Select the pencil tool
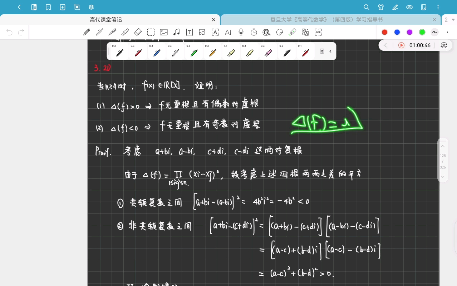Screen dimensions: 457x286 coord(87,32)
